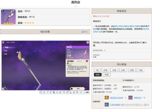Open the 高塔孤王的碎梦 link
Viewport: 152px width, 109px height.
coord(117,98)
